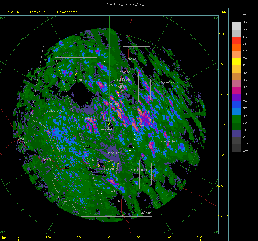Click the Airdrie label
The width and height of the screenshot is (258, 241).
(113, 153)
